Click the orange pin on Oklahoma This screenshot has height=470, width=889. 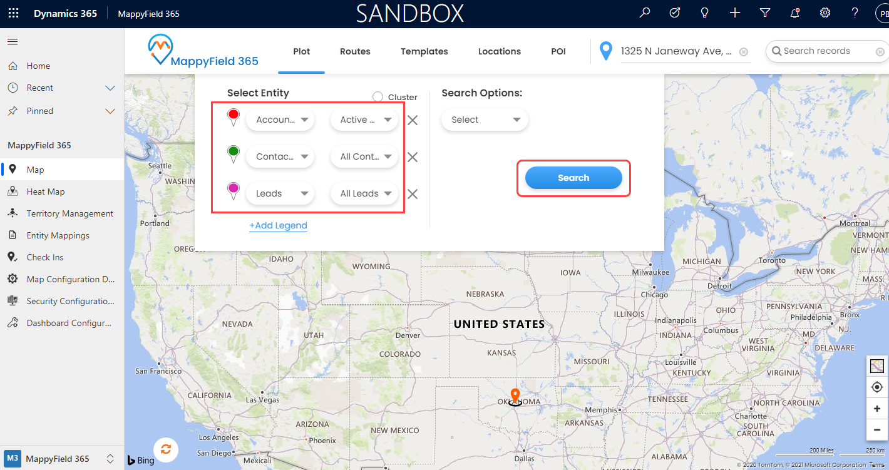pyautogui.click(x=515, y=396)
